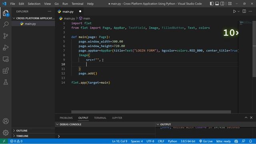Open the View menu
The width and height of the screenshot is (256, 144).
click(x=47, y=4)
